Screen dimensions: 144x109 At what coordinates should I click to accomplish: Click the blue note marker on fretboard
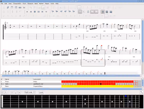(x=126, y=96)
